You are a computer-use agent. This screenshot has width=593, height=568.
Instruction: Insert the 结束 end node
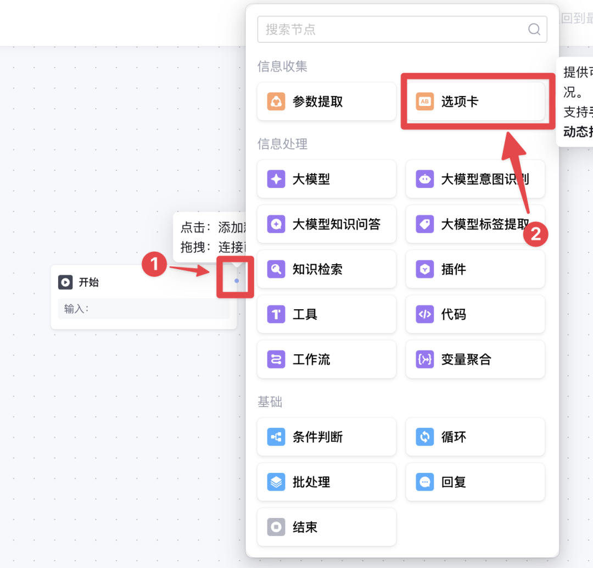[x=326, y=527]
